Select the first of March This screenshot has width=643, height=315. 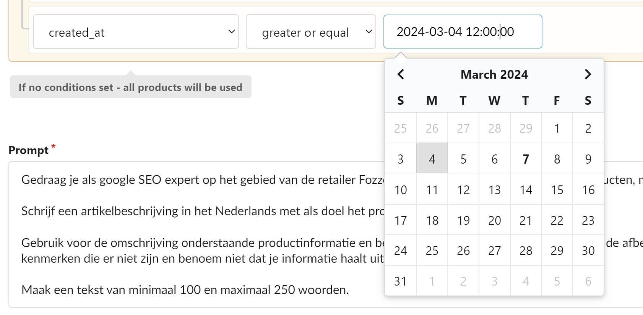(x=557, y=128)
